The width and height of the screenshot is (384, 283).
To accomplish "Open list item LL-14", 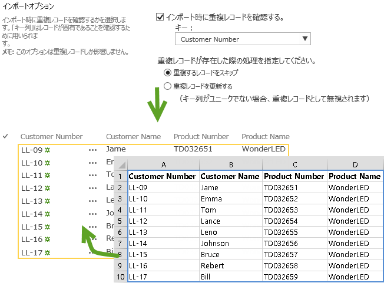I will (x=32, y=214).
